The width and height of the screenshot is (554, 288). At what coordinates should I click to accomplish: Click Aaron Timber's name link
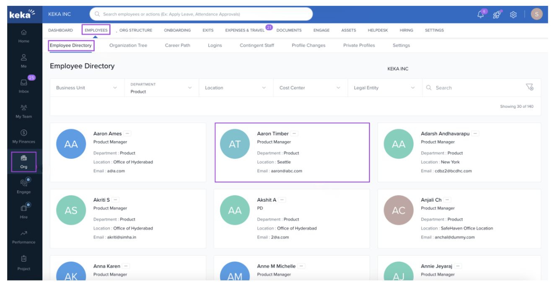(273, 134)
